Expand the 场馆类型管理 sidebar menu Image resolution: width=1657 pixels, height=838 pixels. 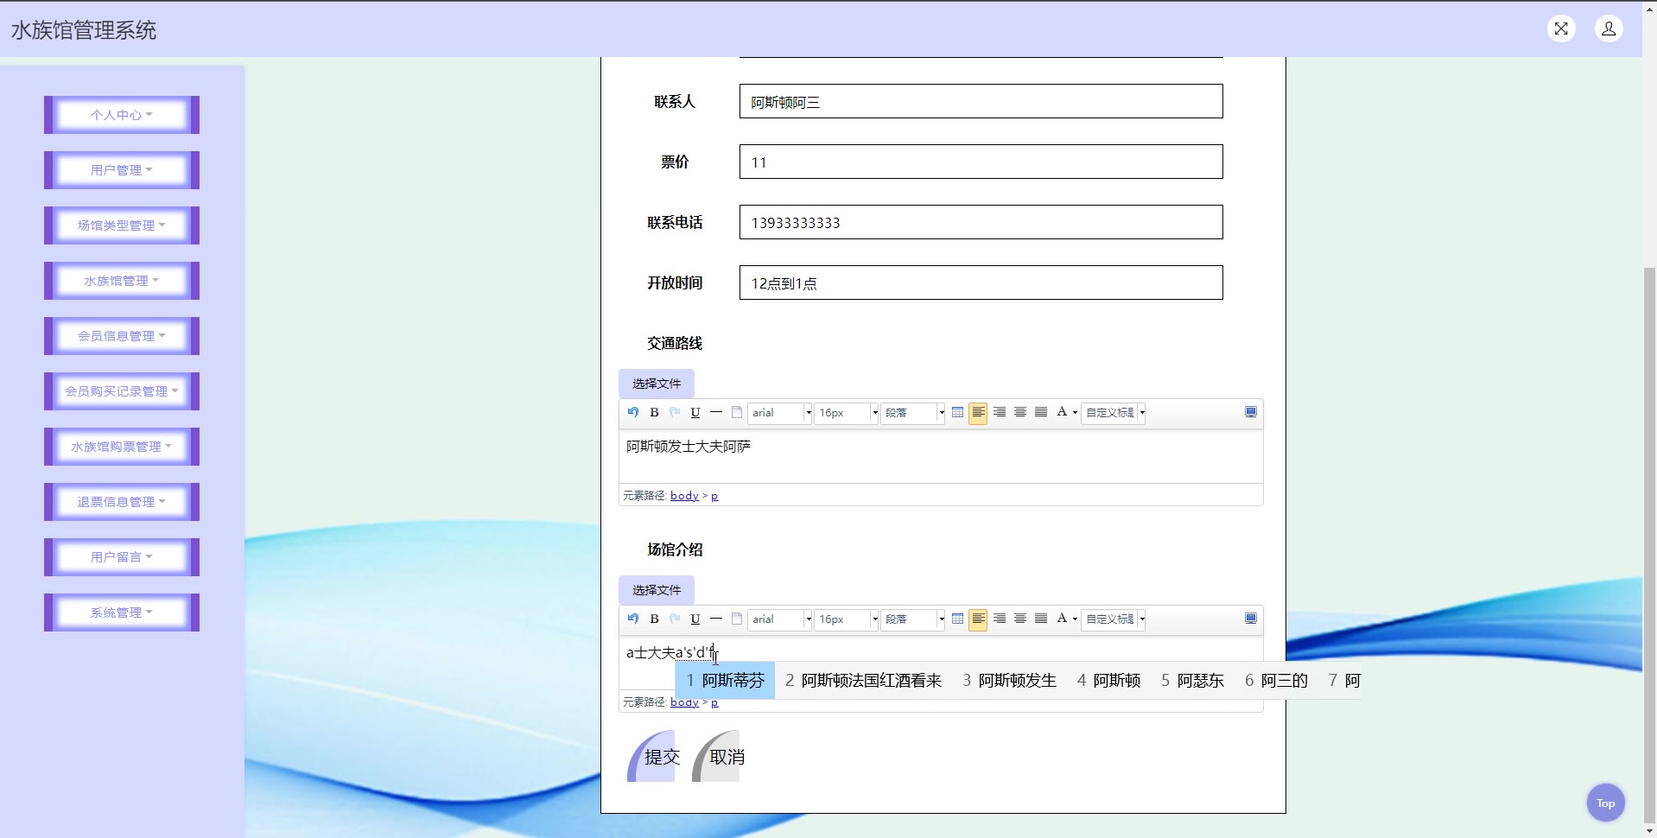point(122,225)
